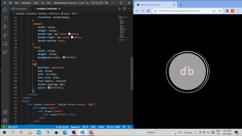Click Spaces: 4 indentation status item
The width and height of the screenshot is (242, 136).
point(75,127)
